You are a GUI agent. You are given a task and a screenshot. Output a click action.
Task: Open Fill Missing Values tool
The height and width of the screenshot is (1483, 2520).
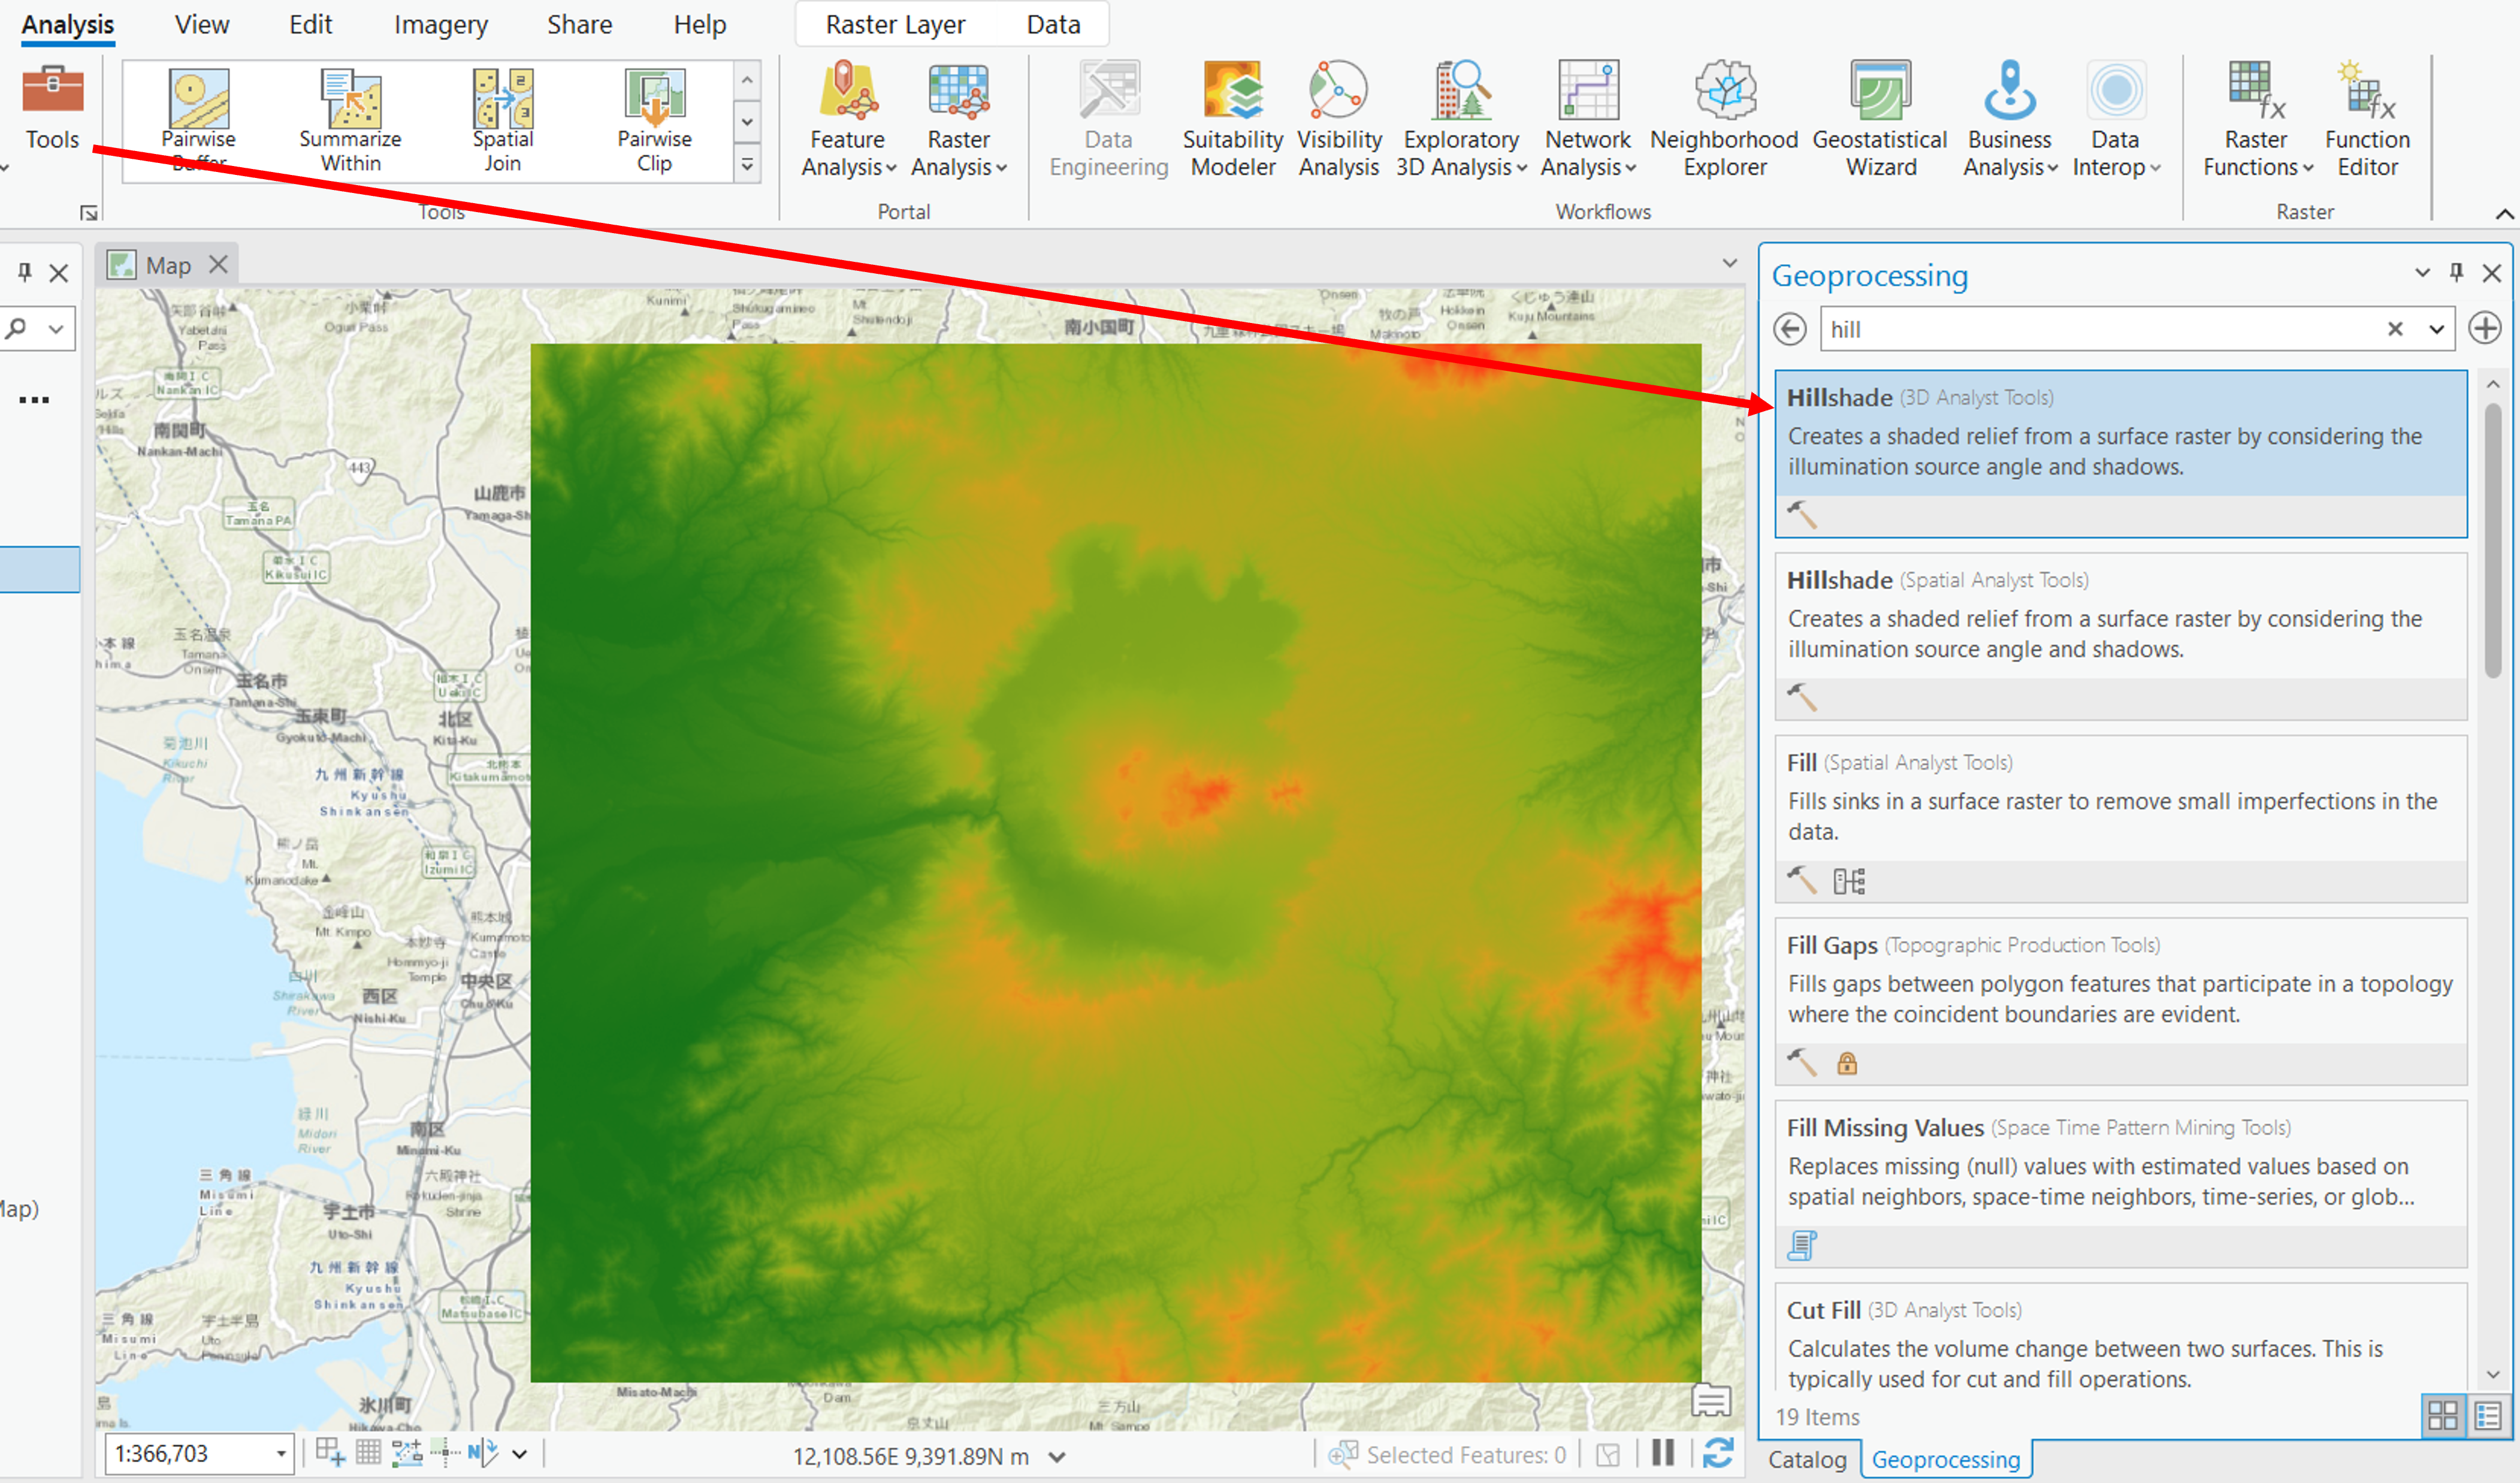[2120, 1184]
